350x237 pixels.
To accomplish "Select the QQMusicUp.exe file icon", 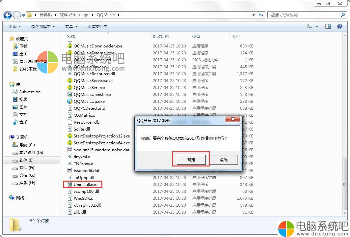I will (x=70, y=102).
